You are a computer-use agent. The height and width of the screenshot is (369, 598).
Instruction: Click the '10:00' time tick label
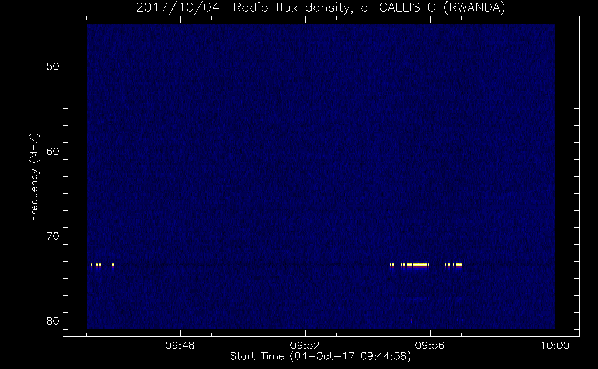point(555,346)
